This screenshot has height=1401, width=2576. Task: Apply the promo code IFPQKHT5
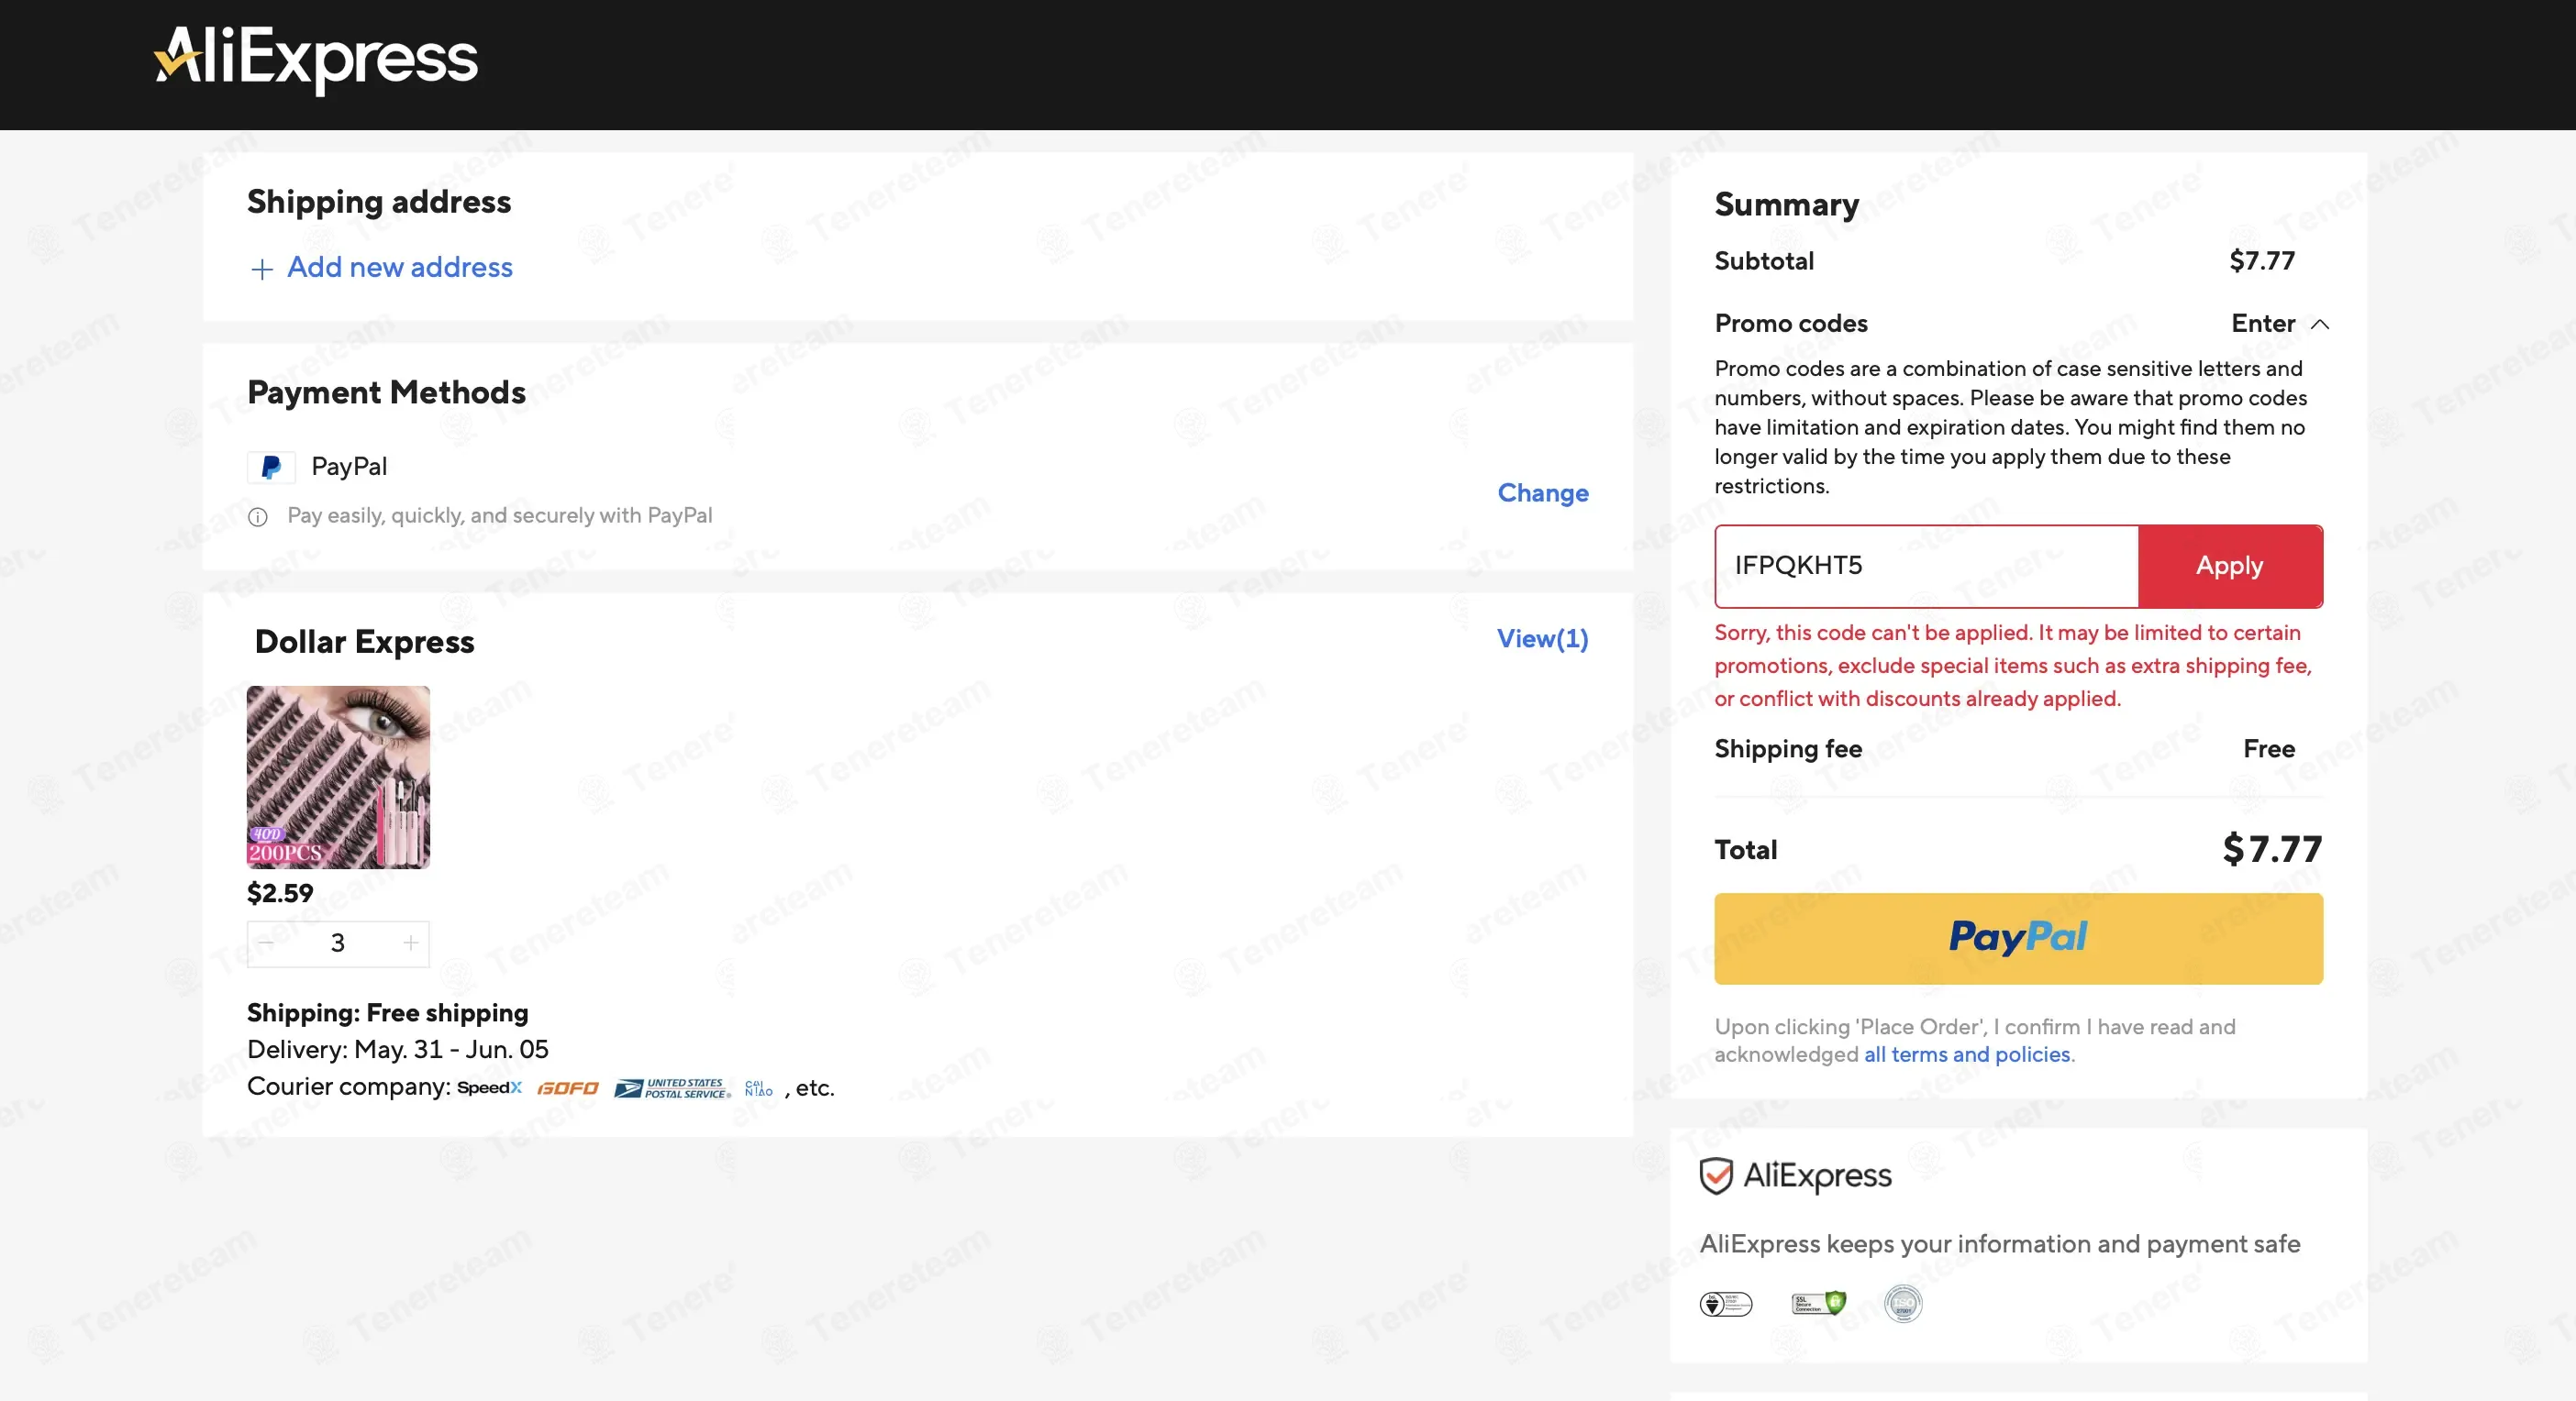(x=2230, y=566)
